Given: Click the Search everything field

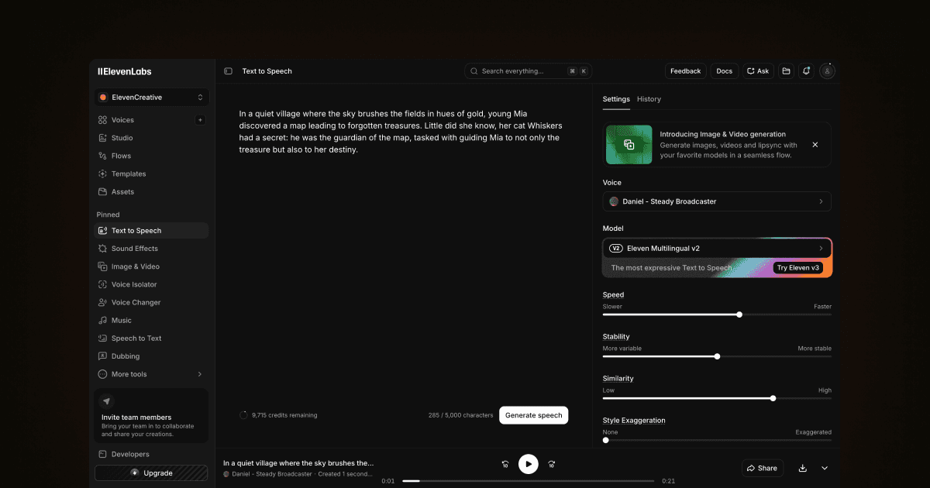Looking at the screenshot, I should (529, 71).
